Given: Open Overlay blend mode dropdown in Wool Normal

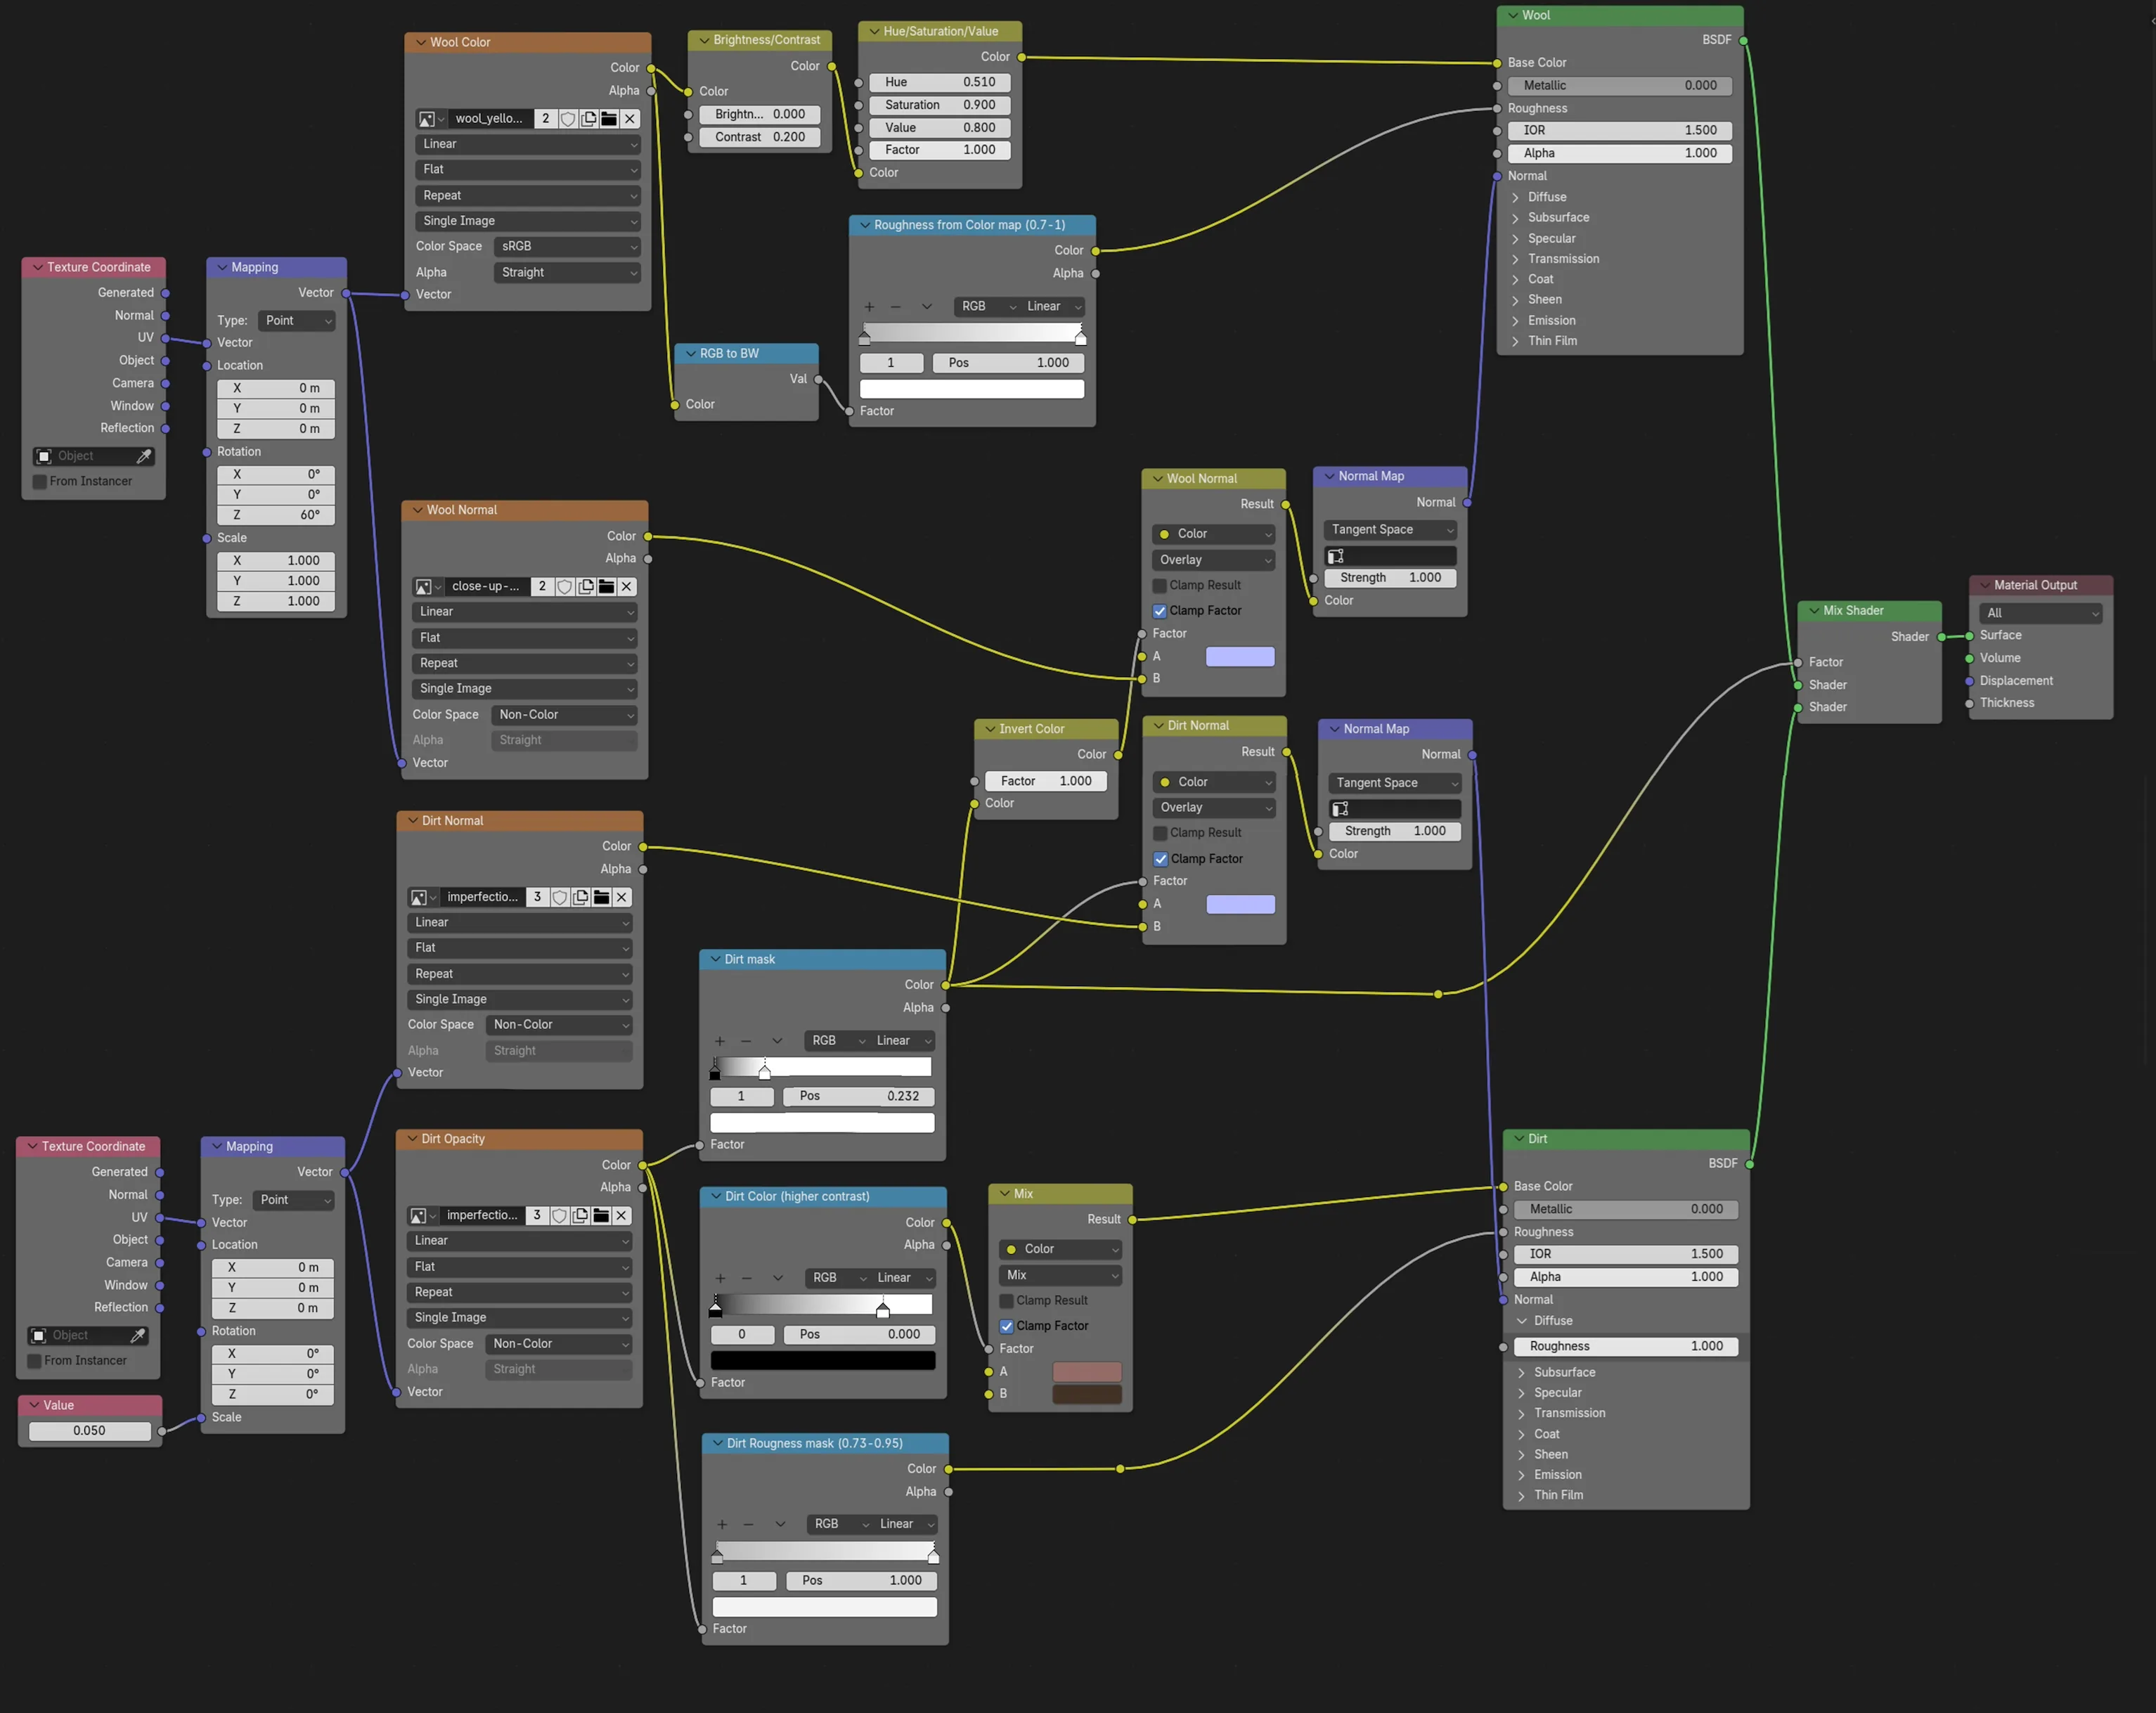Looking at the screenshot, I should pos(1214,560).
